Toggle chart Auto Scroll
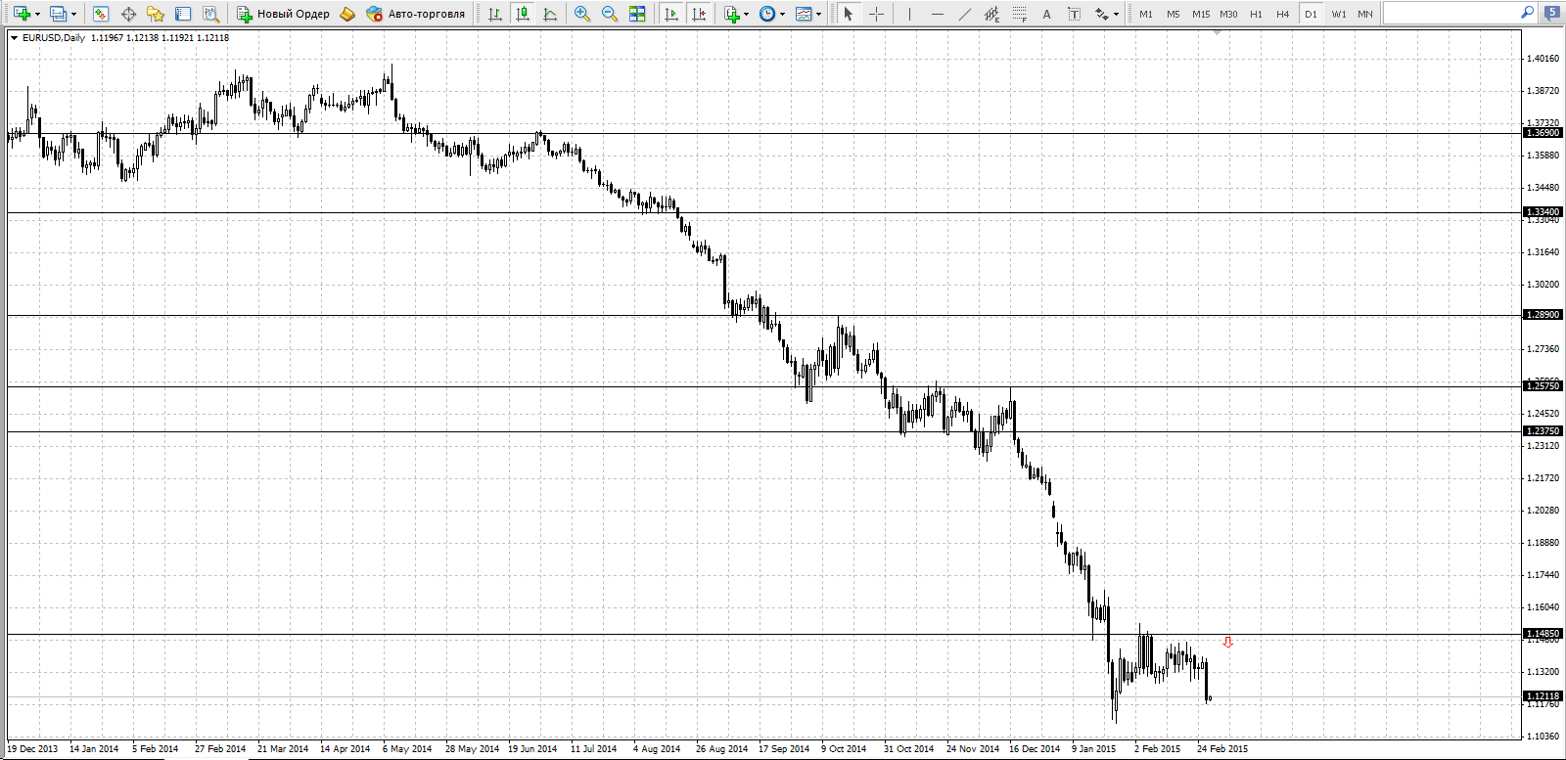The width and height of the screenshot is (1566, 760). (x=671, y=14)
